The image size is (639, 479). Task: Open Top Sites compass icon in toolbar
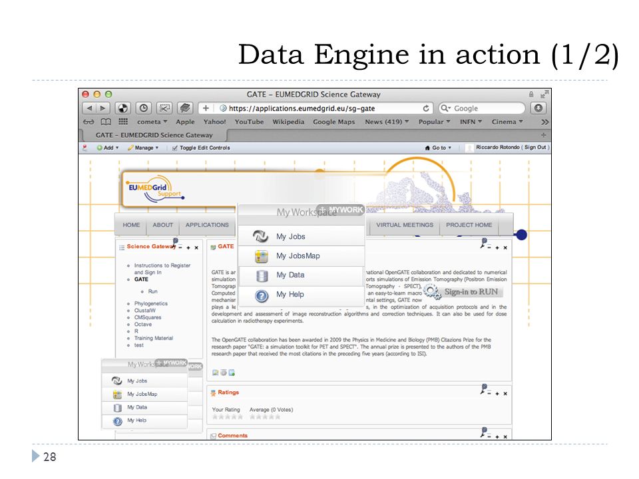coord(122,108)
